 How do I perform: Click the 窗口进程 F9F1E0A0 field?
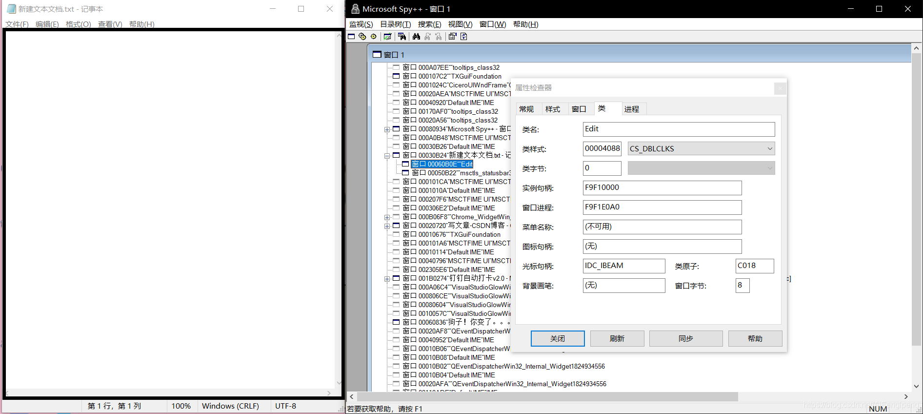662,207
